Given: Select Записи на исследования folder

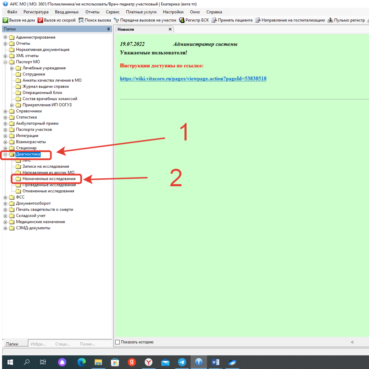Looking at the screenshot, I should click(x=46, y=166).
